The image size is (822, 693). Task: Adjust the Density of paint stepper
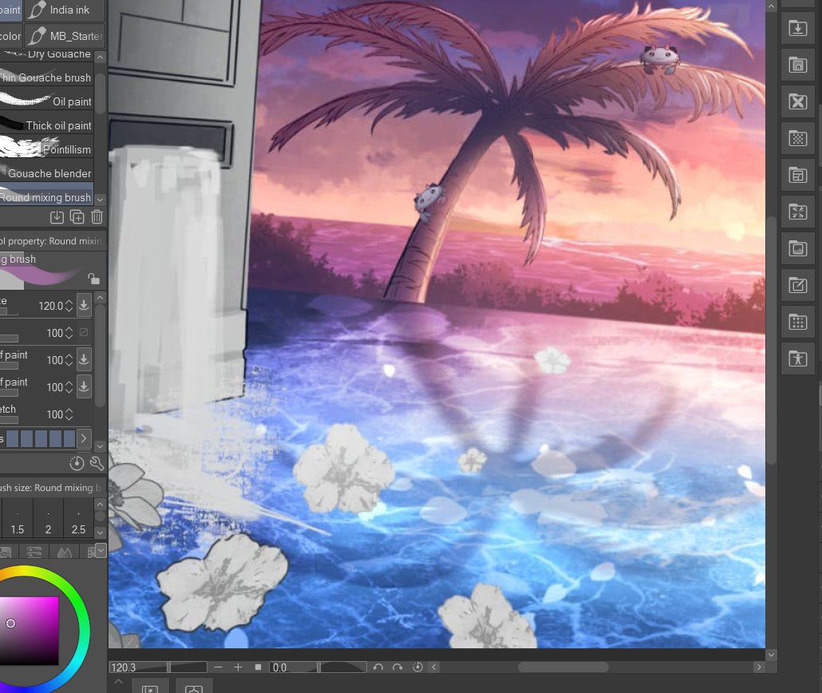[x=69, y=387]
